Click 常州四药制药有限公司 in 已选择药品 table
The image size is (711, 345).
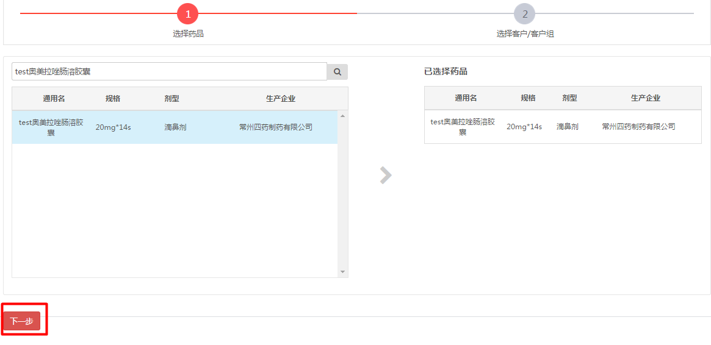click(638, 127)
